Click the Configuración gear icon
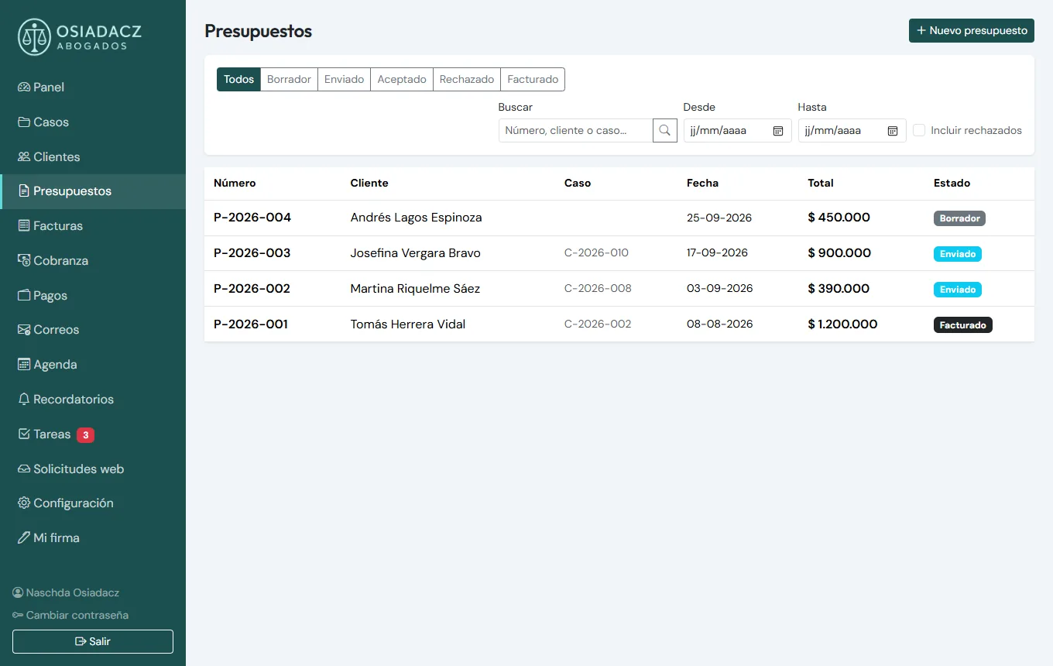This screenshot has height=666, width=1053. pos(24,503)
